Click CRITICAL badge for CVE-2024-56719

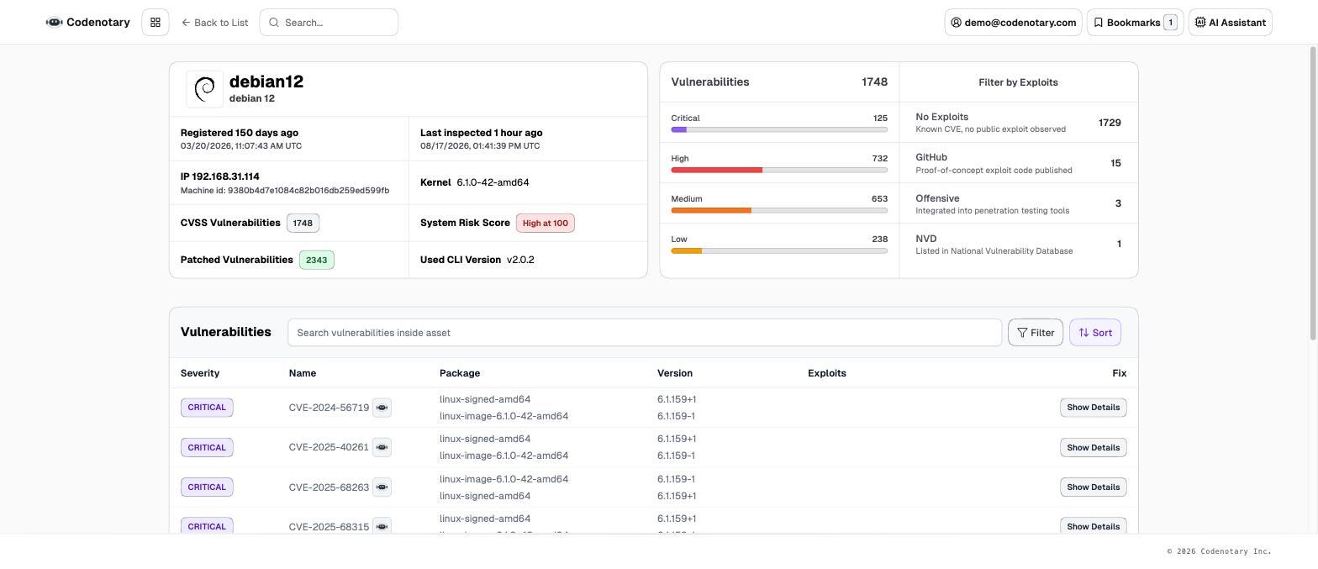pyautogui.click(x=207, y=408)
